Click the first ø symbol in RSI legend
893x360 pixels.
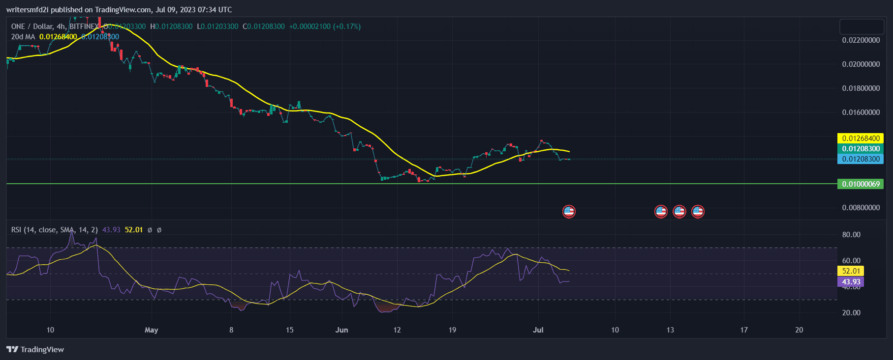click(x=150, y=230)
